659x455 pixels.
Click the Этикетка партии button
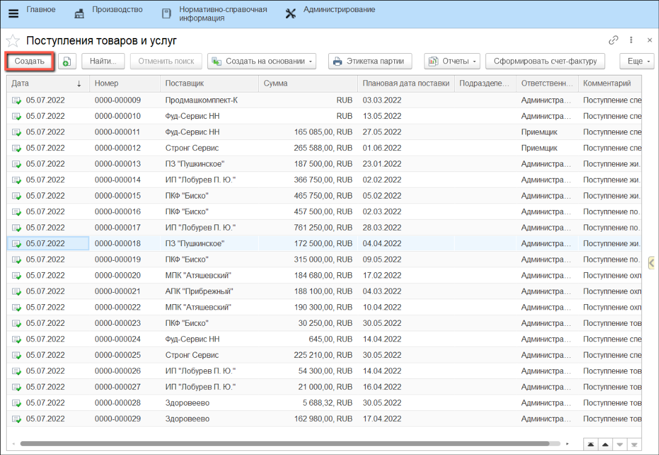pos(369,62)
